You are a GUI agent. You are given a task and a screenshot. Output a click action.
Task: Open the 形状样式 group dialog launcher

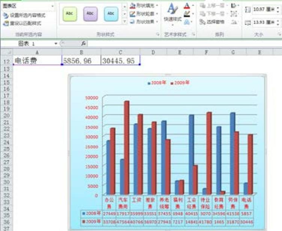pyautogui.click(x=158, y=34)
